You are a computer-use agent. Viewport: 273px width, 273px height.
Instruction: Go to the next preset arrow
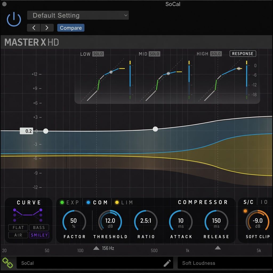pos(47,28)
